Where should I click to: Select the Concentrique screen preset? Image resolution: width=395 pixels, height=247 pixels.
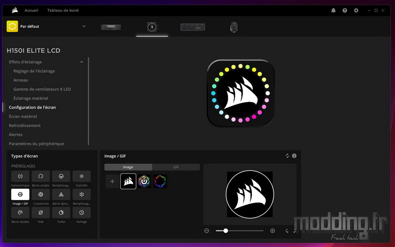(x=20, y=176)
